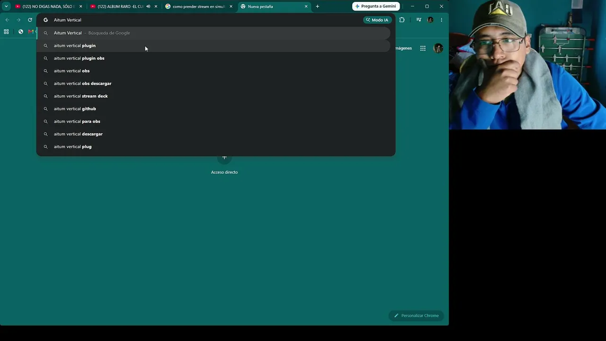This screenshot has height=341, width=606.
Task: Open the Chrome profile avatar in the toolbar
Action: tap(430, 20)
